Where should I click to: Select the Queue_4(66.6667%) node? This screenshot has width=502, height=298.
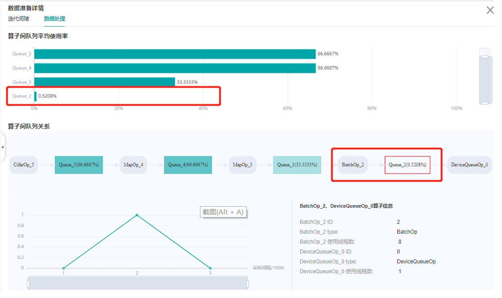[188, 165]
